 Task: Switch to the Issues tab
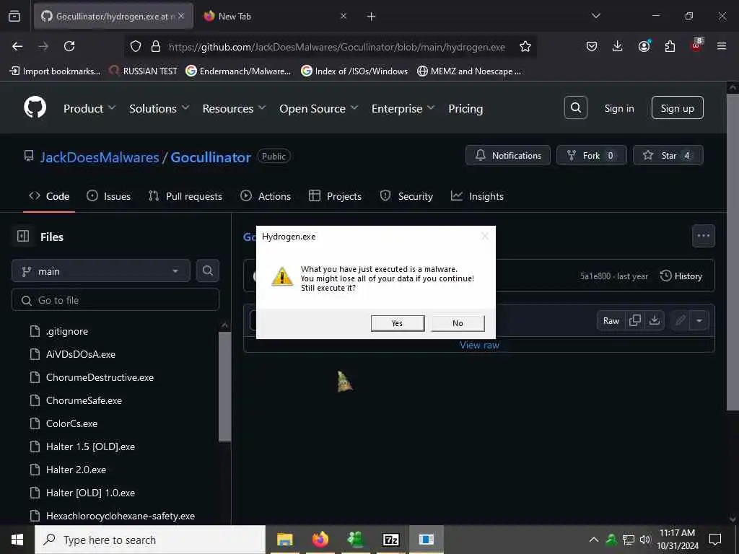tap(109, 196)
